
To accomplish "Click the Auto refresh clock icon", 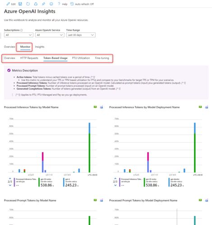I will (x=72, y=4).
